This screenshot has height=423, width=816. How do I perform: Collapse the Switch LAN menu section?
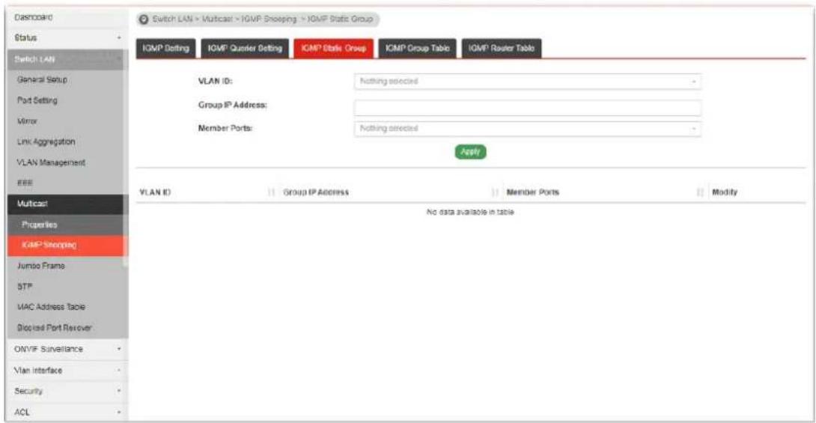click(x=67, y=59)
